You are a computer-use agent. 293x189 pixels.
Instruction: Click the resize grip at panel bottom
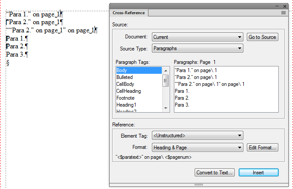click(x=198, y=185)
